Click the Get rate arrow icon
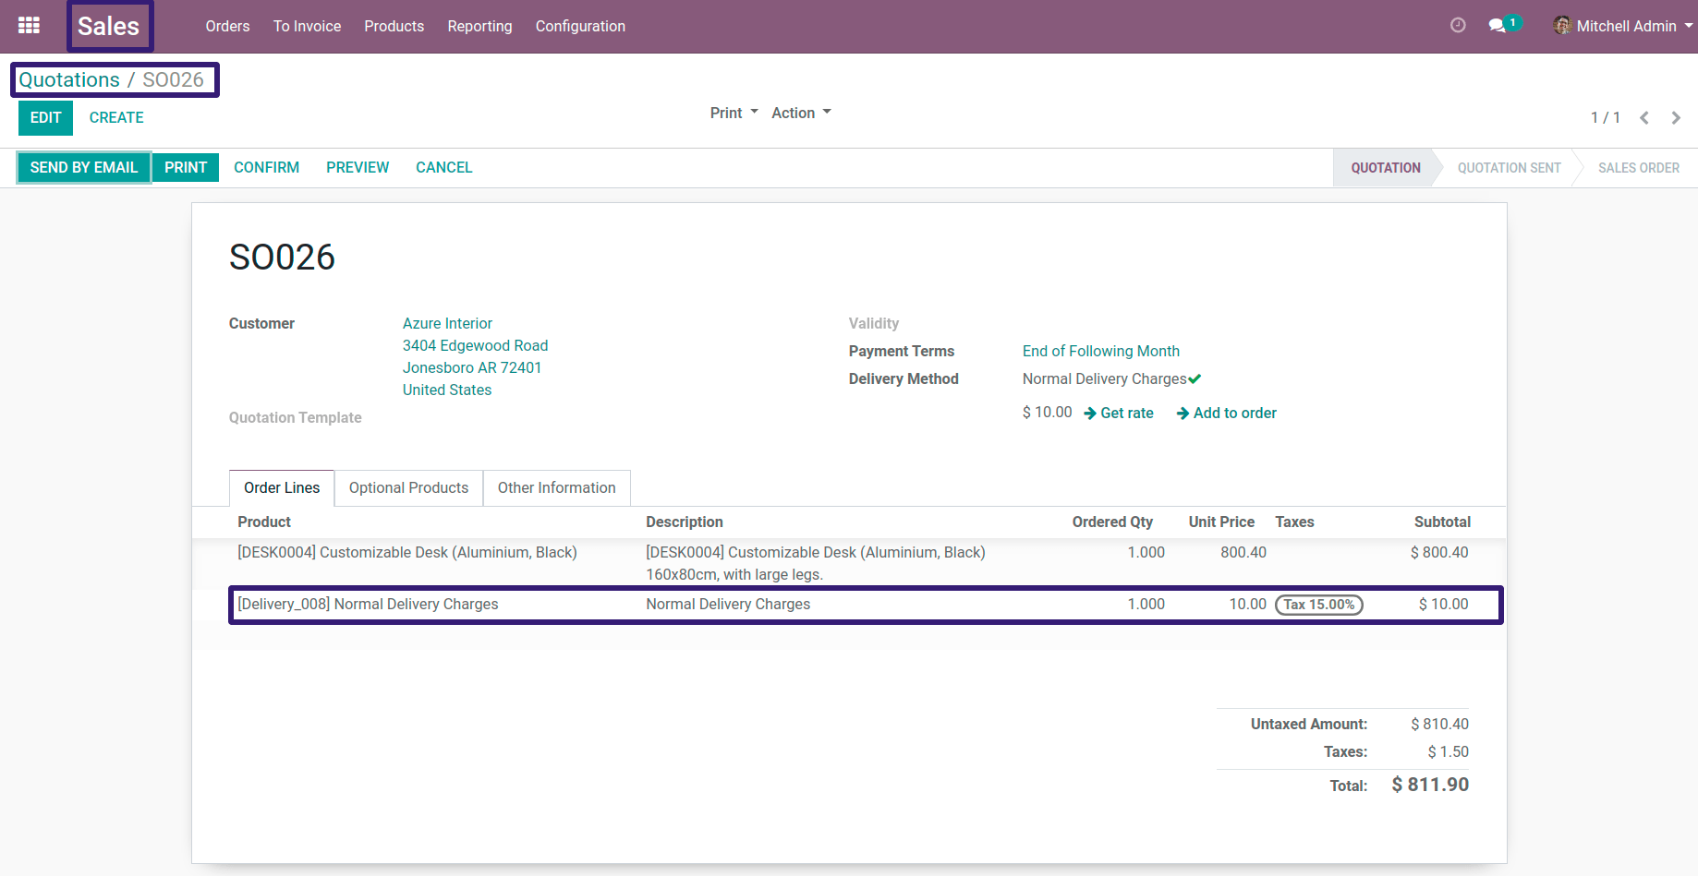 (x=1090, y=414)
